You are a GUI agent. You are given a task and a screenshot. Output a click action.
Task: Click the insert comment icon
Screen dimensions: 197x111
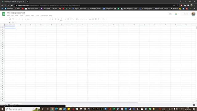point(93,19)
